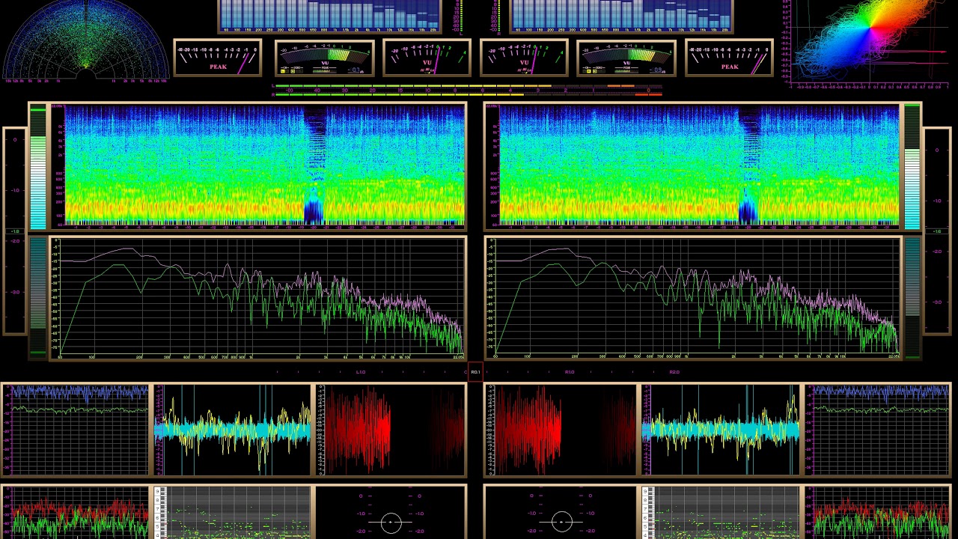The width and height of the screenshot is (958, 539).
Task: Click the grey level bar beside left spectrum
Action: (37, 296)
